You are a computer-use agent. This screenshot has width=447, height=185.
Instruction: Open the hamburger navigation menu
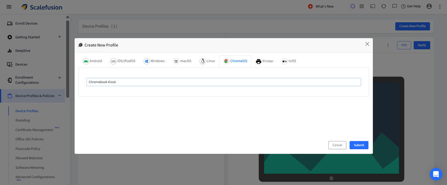click(9, 7)
